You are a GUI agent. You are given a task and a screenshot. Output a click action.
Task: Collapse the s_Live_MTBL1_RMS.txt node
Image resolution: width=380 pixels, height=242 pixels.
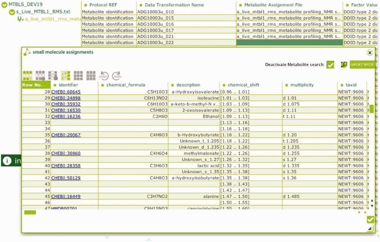12,11
